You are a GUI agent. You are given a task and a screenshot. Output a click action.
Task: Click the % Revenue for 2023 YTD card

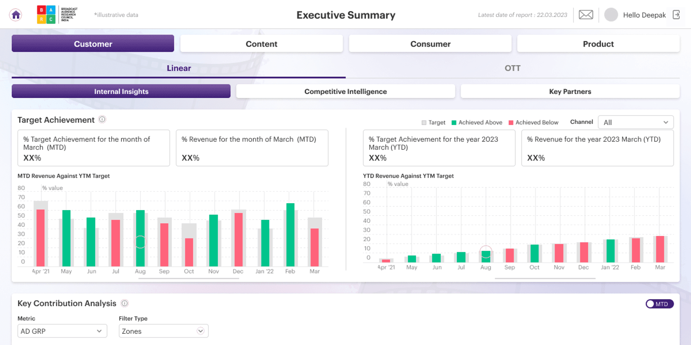pyautogui.click(x=598, y=148)
